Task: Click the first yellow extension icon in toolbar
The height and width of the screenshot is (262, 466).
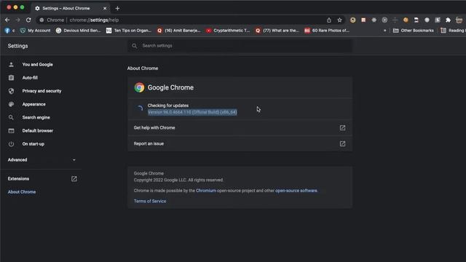Action: [x=352, y=20]
